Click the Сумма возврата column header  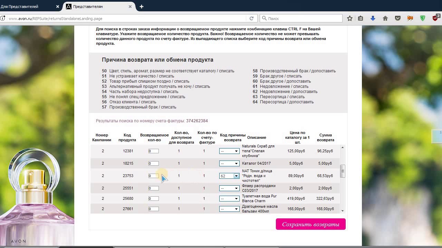325,138
